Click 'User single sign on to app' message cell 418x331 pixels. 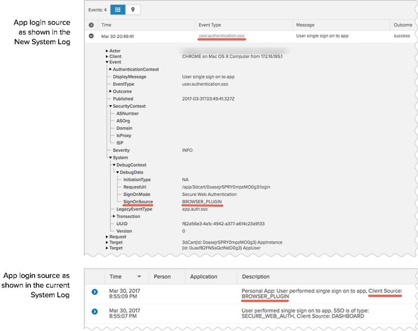322,36
